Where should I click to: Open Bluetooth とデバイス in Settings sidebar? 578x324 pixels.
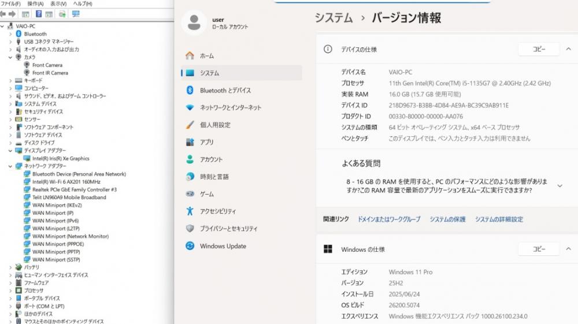225,91
